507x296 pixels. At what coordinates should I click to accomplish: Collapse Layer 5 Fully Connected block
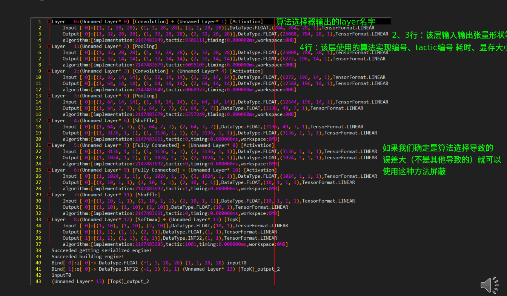pos(49,145)
